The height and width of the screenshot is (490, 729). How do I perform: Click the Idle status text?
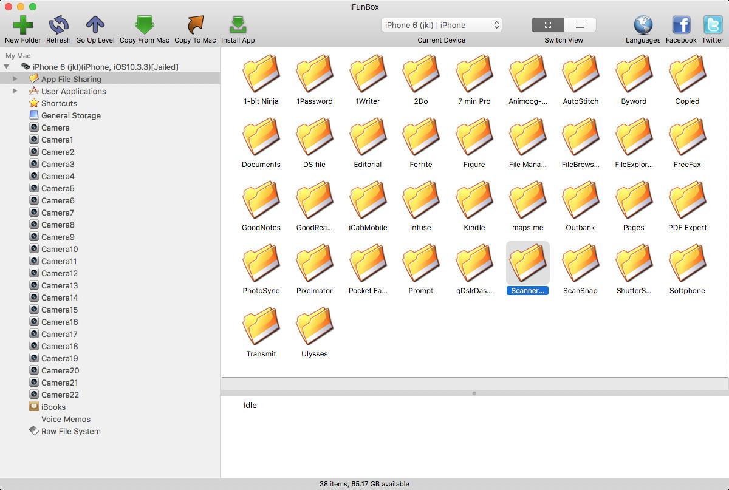[x=250, y=405]
